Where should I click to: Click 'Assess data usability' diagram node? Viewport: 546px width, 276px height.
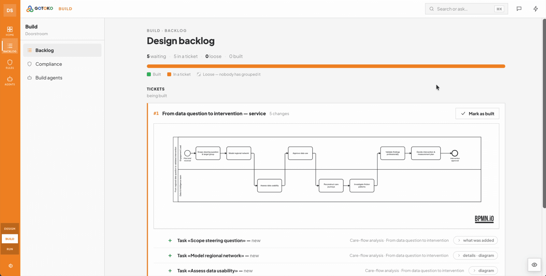pyautogui.click(x=270, y=185)
